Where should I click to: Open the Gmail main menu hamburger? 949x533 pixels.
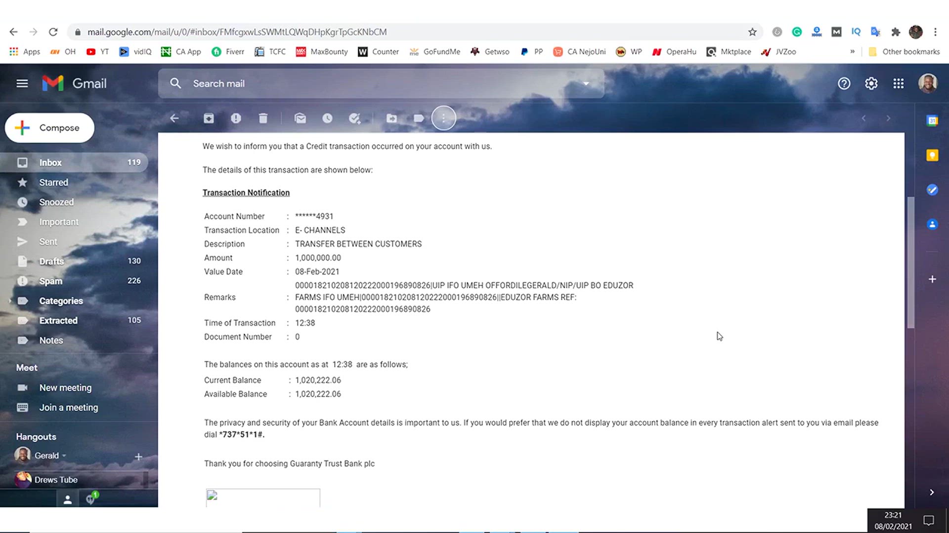click(x=22, y=83)
